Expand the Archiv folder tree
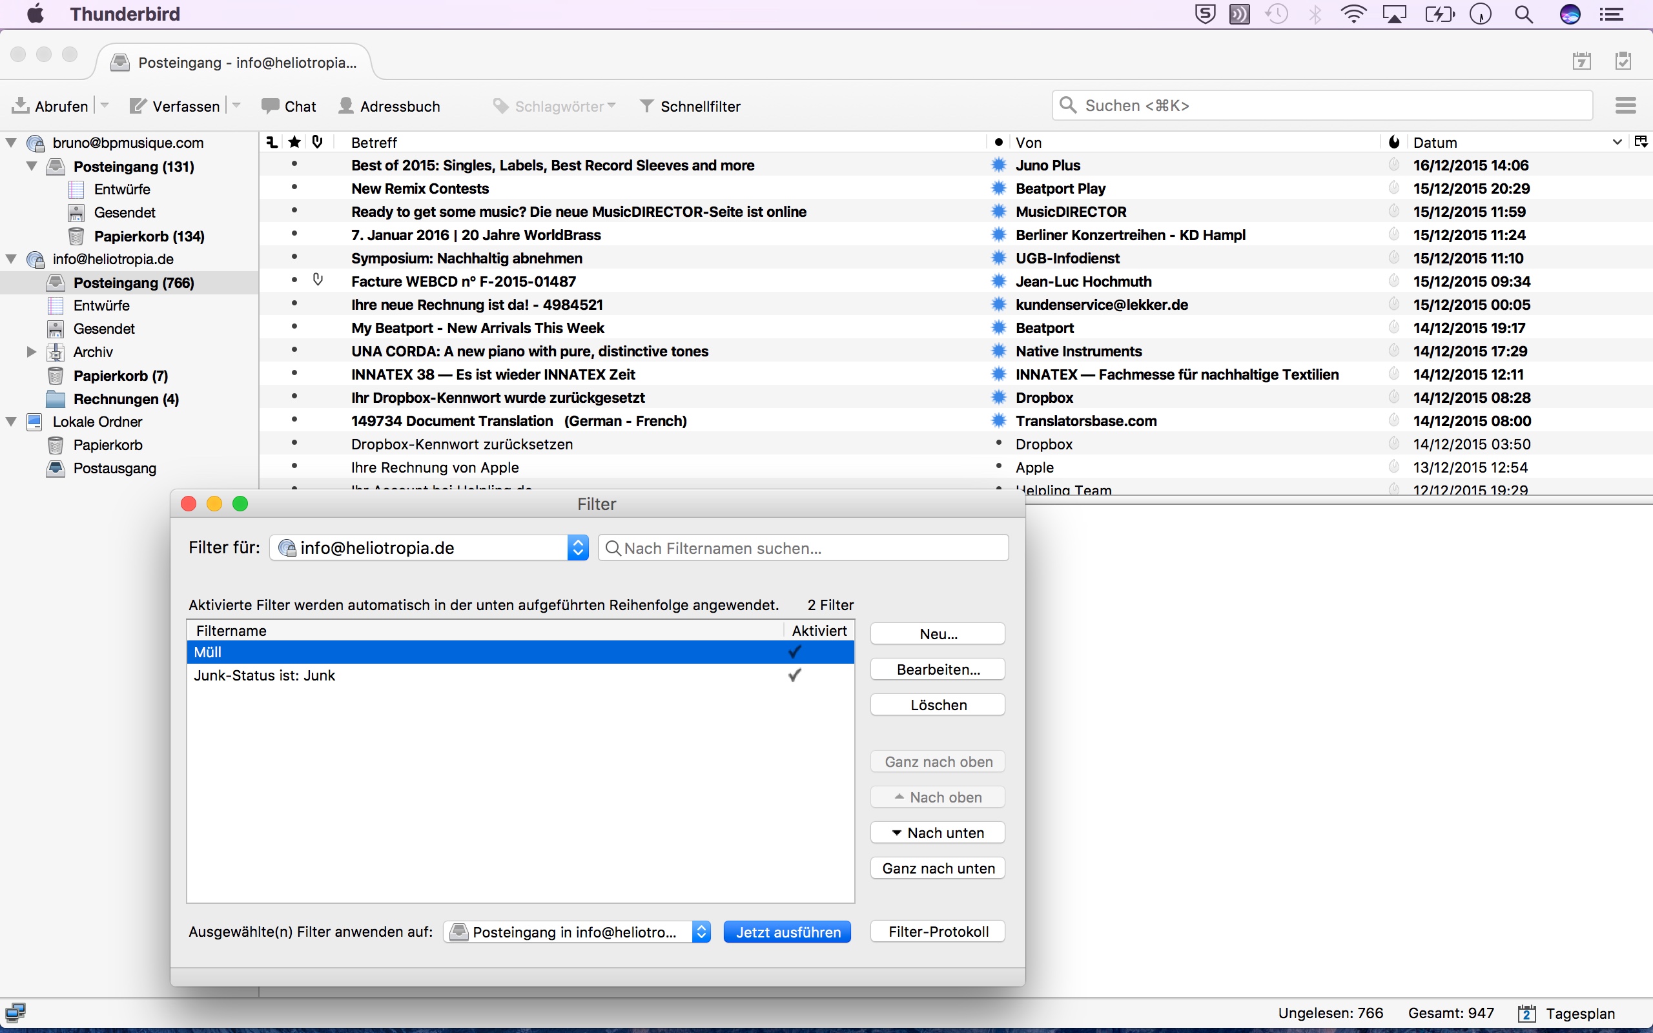Image resolution: width=1653 pixels, height=1033 pixels. click(31, 352)
